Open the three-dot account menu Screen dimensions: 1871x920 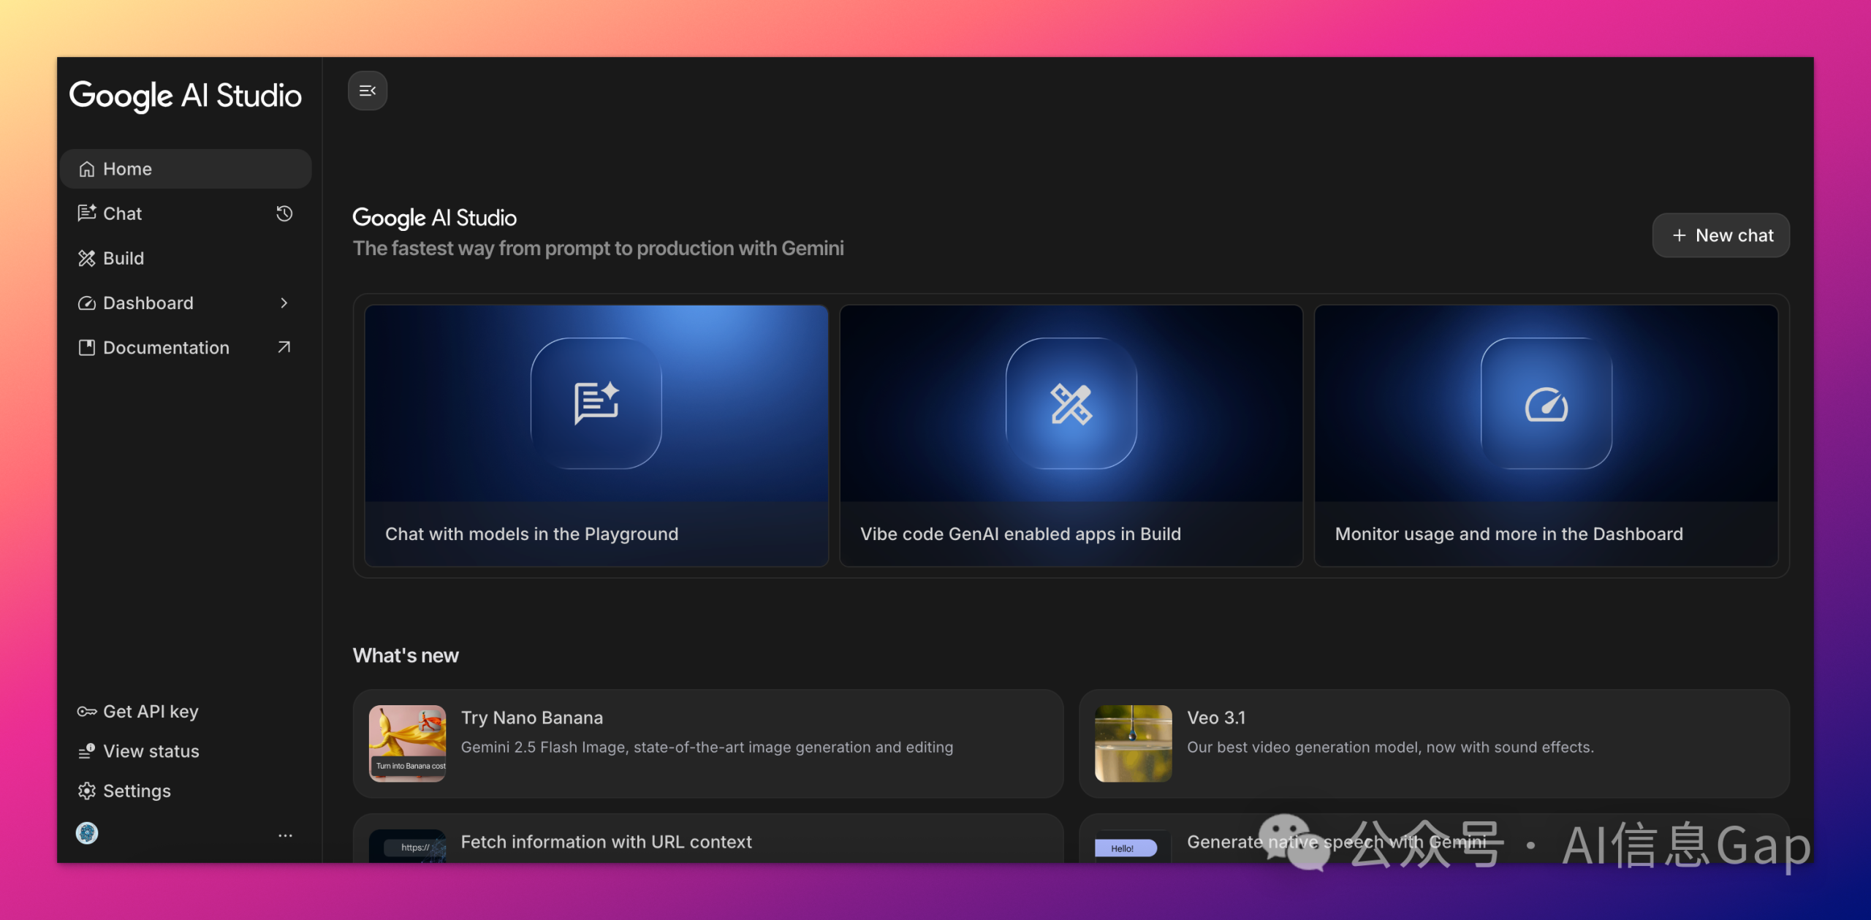pyautogui.click(x=285, y=835)
